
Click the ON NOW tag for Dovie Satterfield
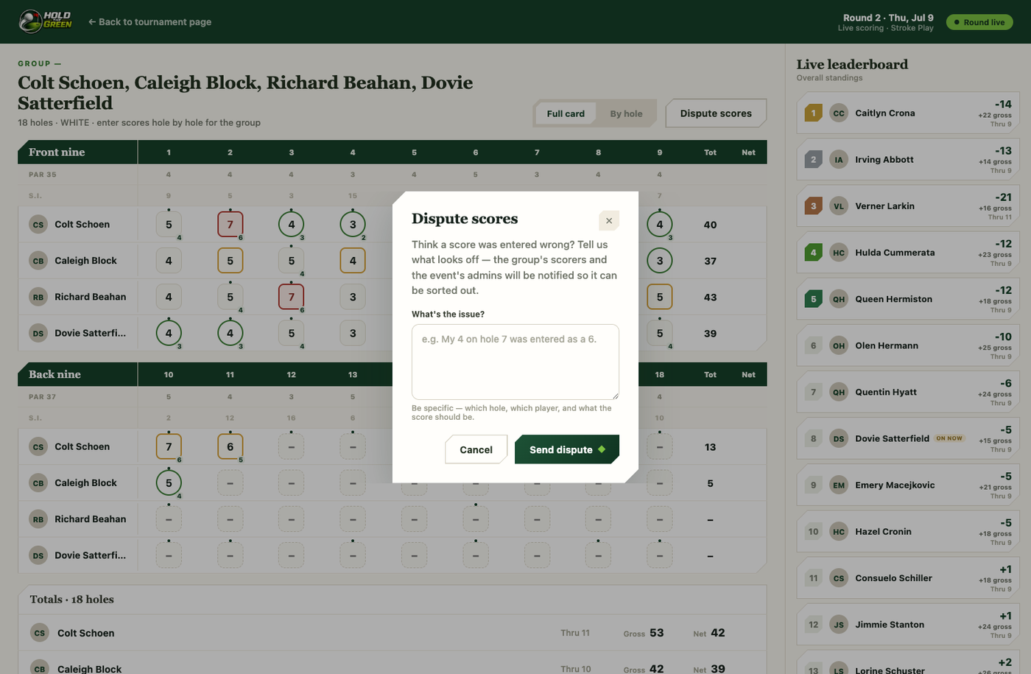(x=949, y=438)
